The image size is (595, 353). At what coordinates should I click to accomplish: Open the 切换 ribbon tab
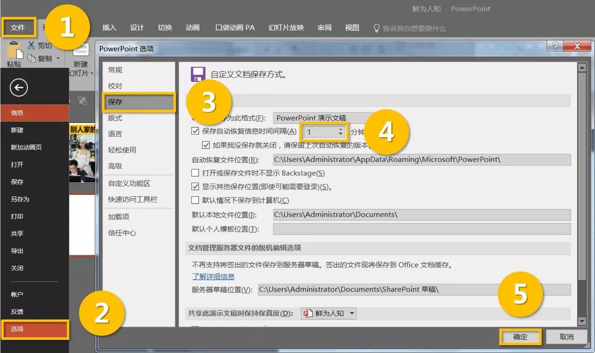pos(165,28)
